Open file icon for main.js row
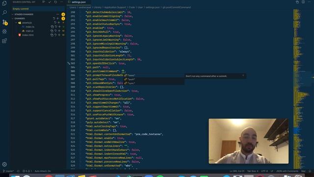The image size is (314, 177). (52, 31)
